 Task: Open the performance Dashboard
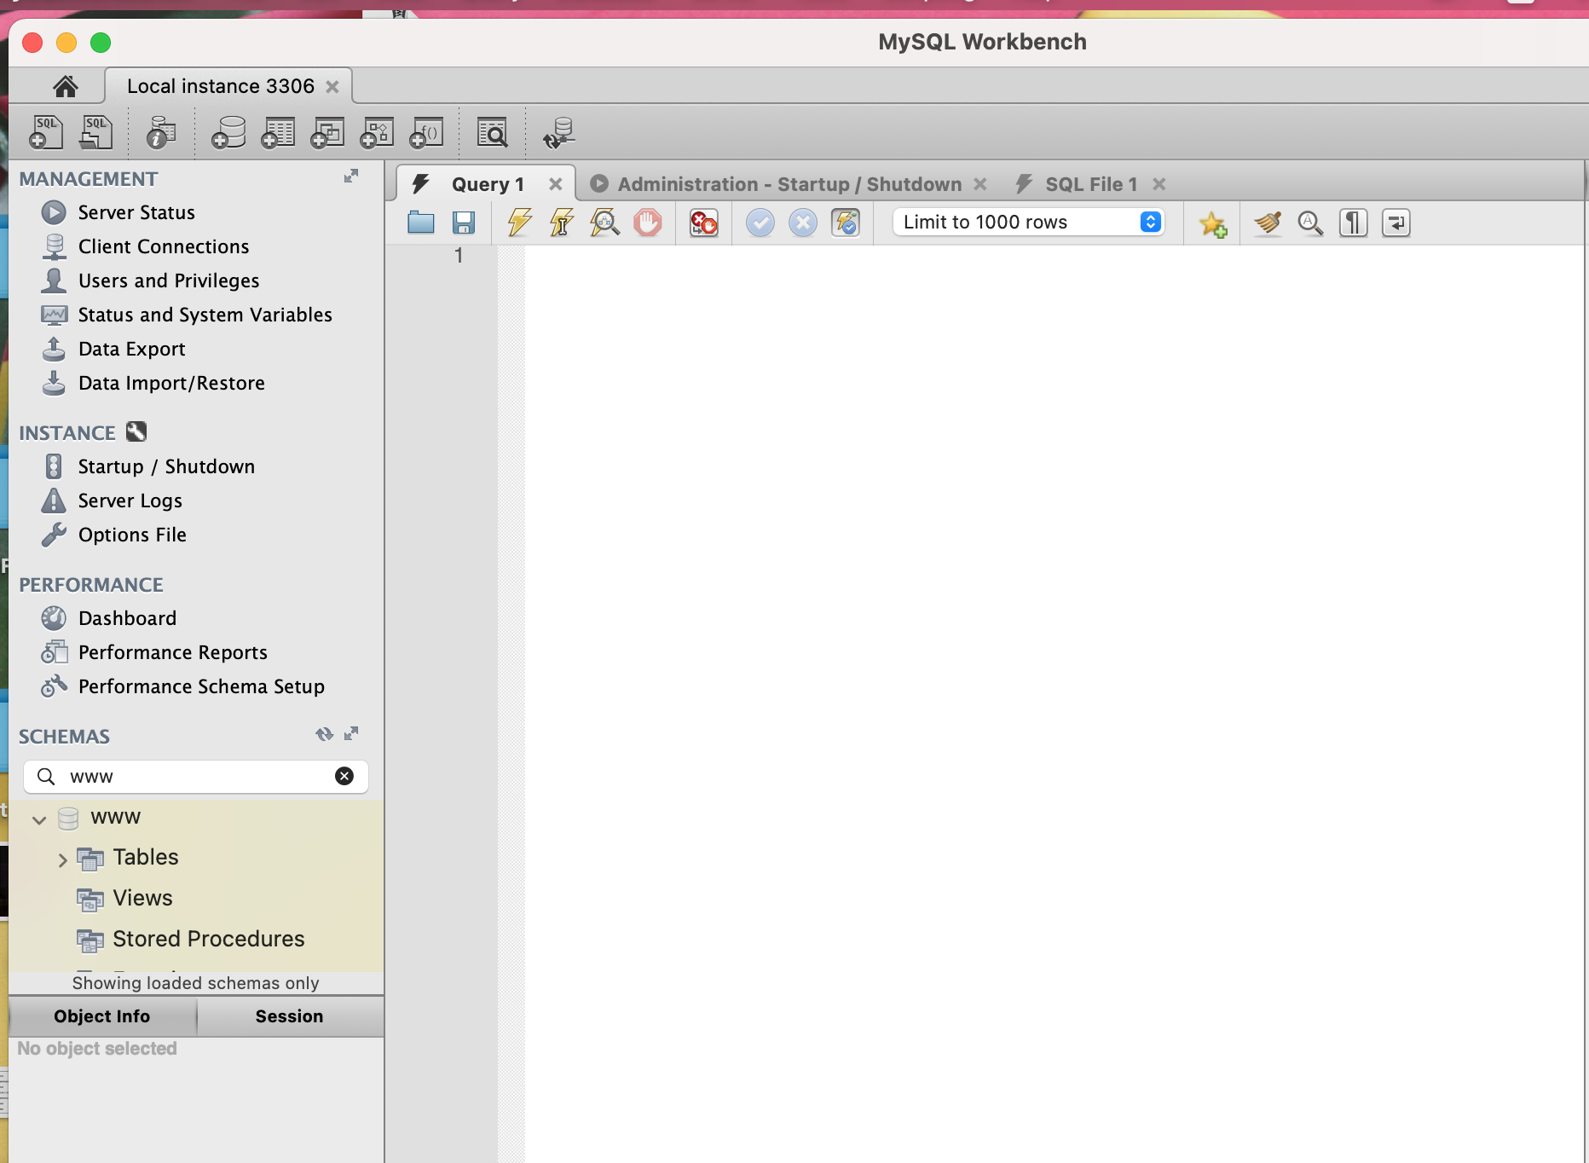[127, 618]
